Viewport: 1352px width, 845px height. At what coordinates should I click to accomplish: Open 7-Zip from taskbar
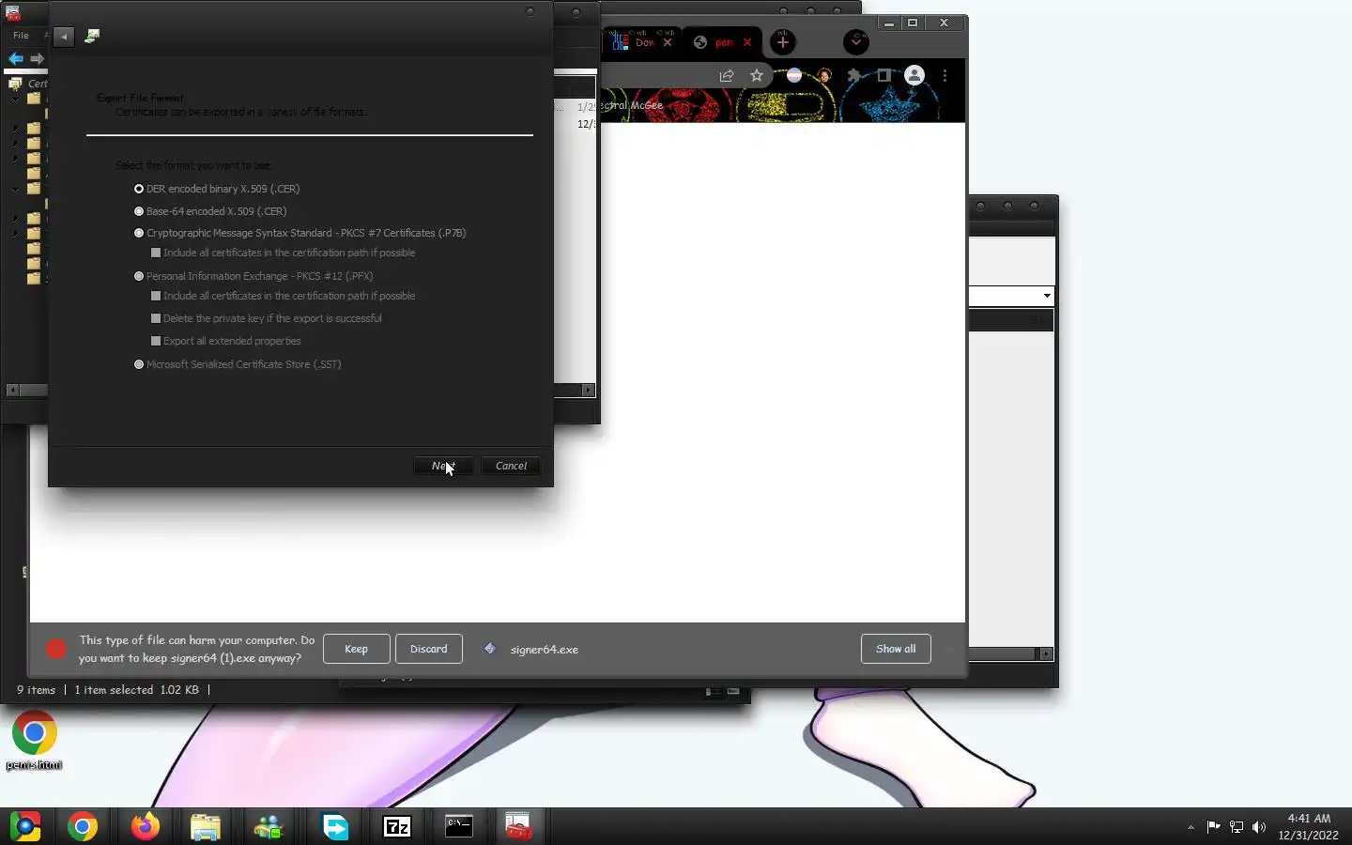click(x=397, y=826)
